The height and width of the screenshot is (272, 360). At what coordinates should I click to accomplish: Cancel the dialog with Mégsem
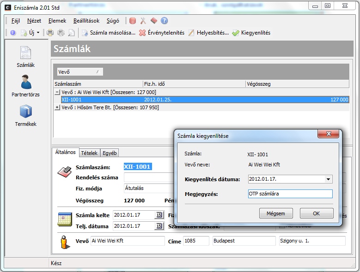276,213
